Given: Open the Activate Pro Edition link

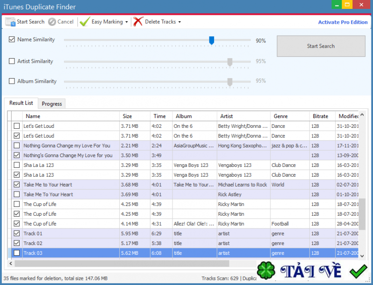Looking at the screenshot, I should [343, 22].
